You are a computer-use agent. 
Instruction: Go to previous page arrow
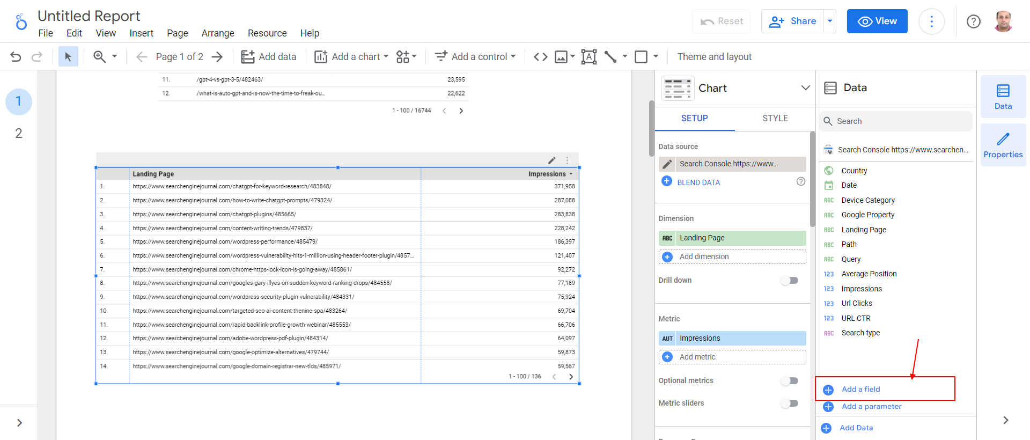(x=142, y=56)
